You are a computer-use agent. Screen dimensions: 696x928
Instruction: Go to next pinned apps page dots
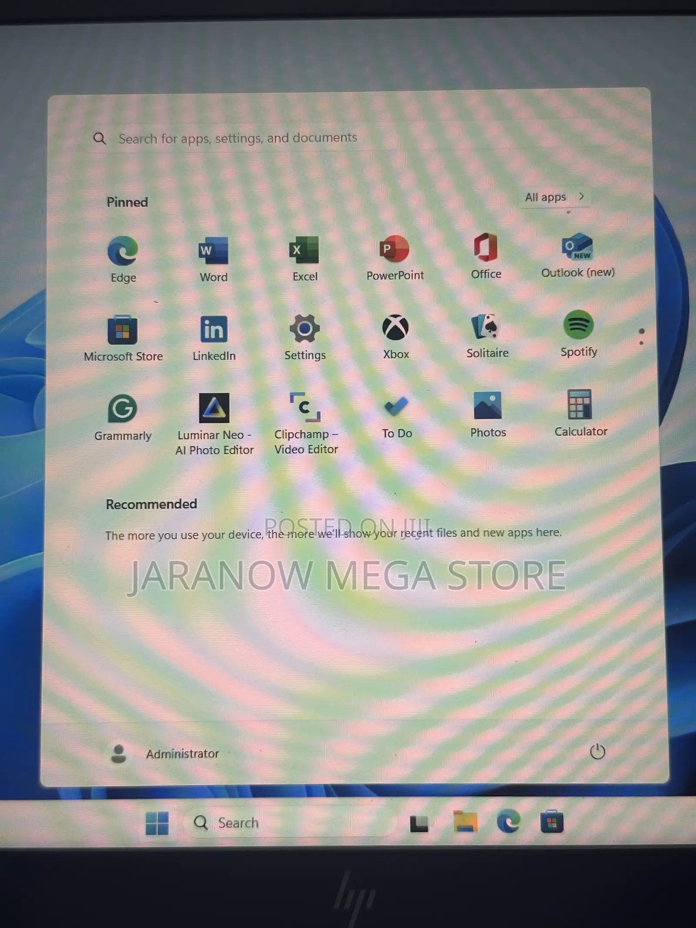point(642,337)
